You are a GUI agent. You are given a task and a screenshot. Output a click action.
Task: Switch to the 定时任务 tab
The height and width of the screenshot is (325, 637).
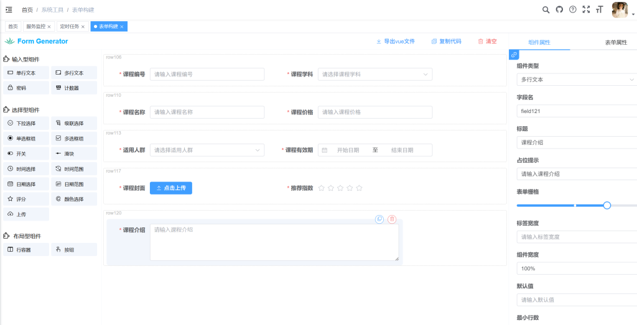pyautogui.click(x=70, y=27)
